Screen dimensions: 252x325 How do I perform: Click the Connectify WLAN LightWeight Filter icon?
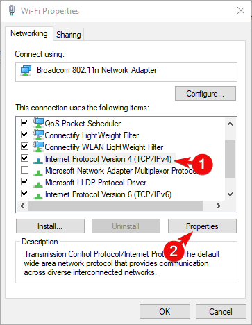38,147
